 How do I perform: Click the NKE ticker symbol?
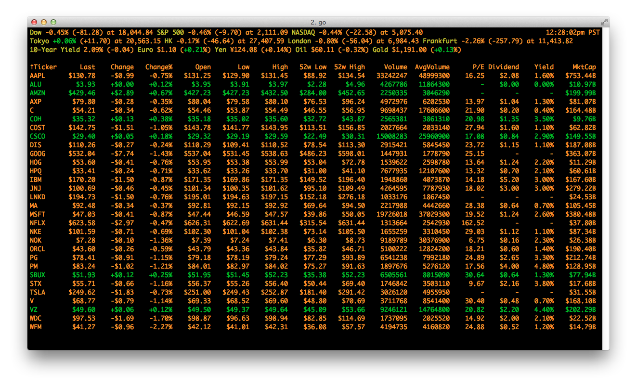(x=36, y=232)
